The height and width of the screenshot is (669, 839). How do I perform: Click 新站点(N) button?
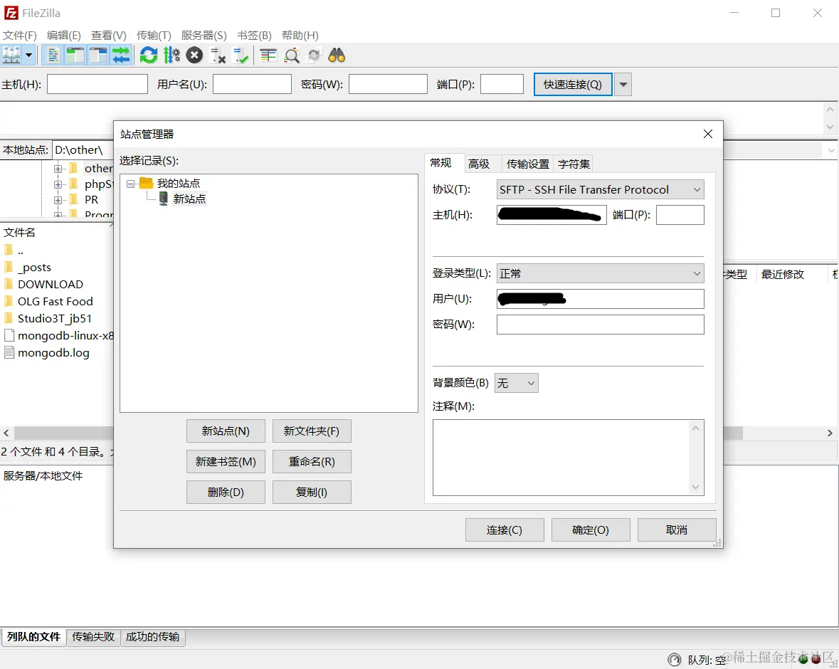[226, 431]
